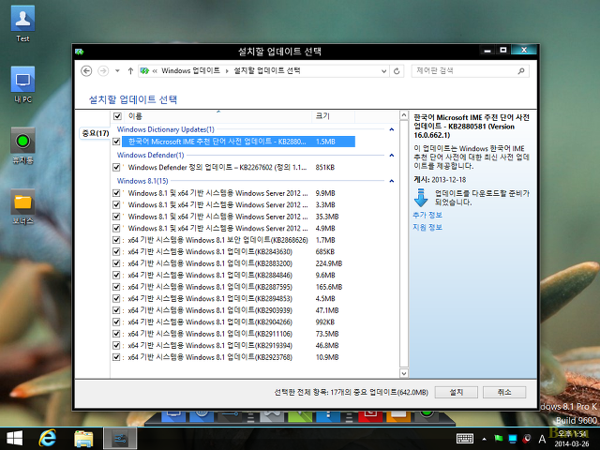Select the 내 PC desktop icon
600x450 pixels.
(x=22, y=84)
